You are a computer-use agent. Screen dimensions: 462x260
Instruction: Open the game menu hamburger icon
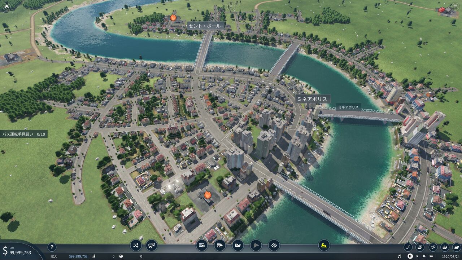[456, 7]
